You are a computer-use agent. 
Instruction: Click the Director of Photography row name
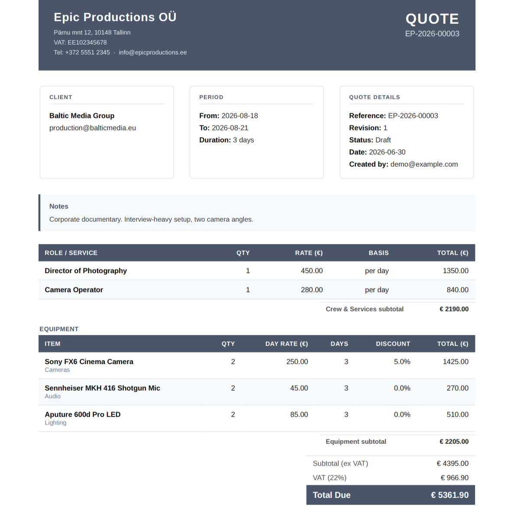[x=86, y=271]
